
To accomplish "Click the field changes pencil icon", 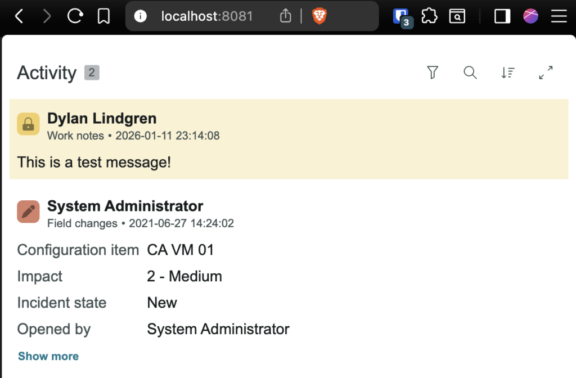I will pyautogui.click(x=28, y=211).
